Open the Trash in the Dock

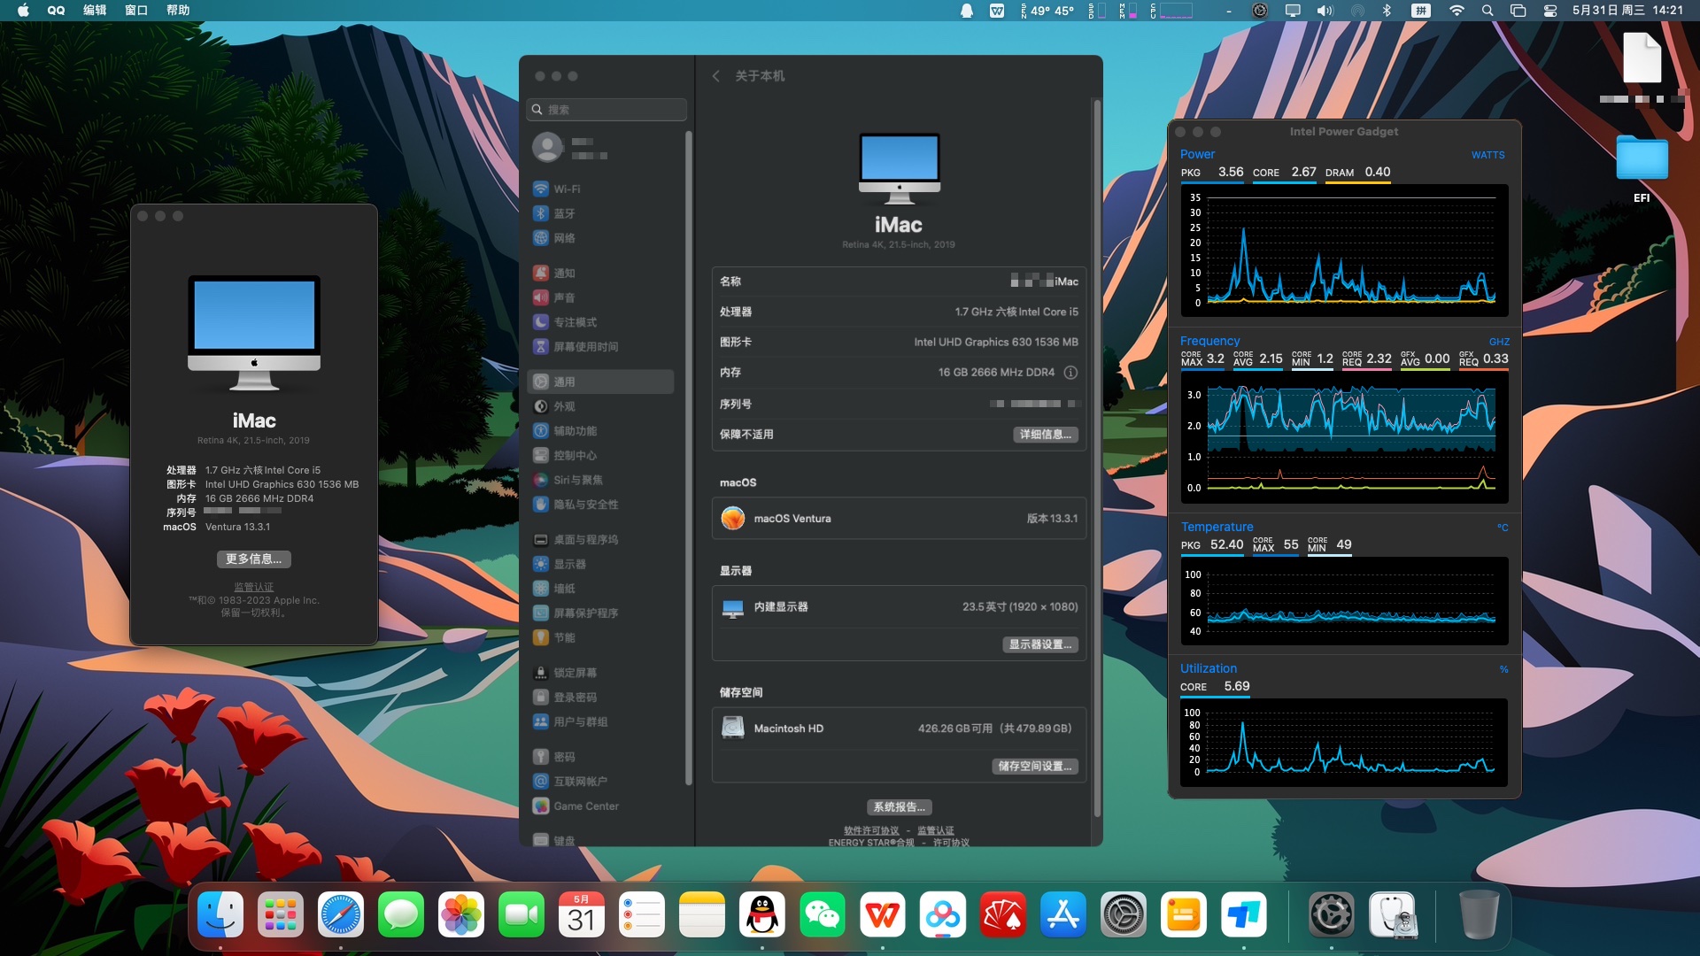pyautogui.click(x=1479, y=914)
